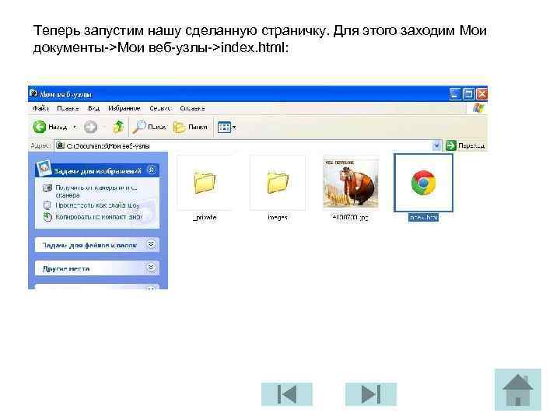The image size is (560, 420).
Task: Click the greyed Forward arrow button
Action: (x=90, y=127)
